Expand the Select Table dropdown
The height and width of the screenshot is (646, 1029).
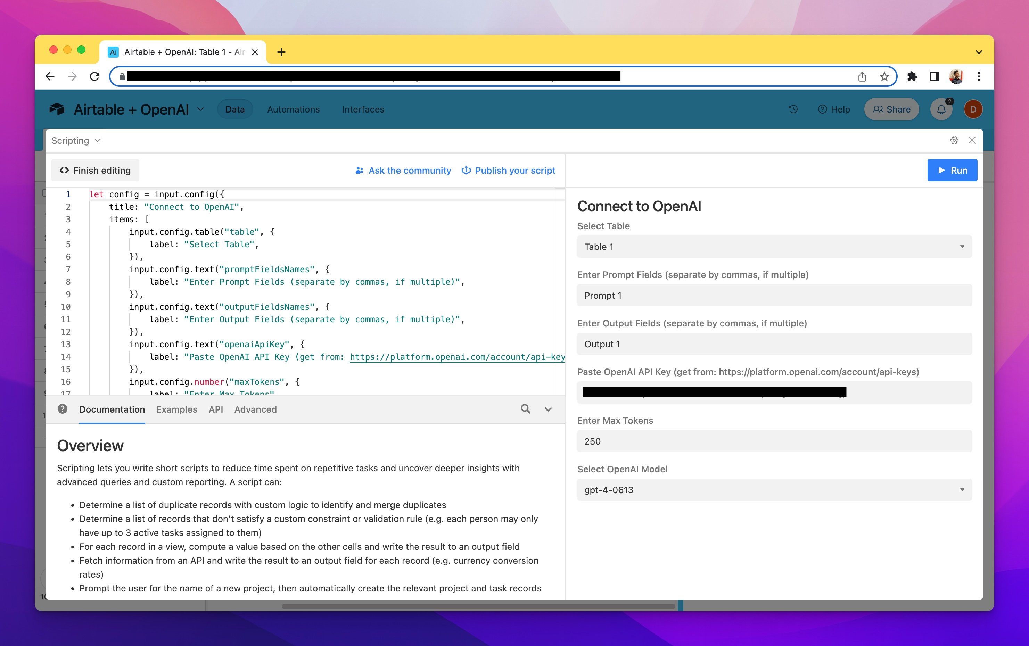coord(774,247)
